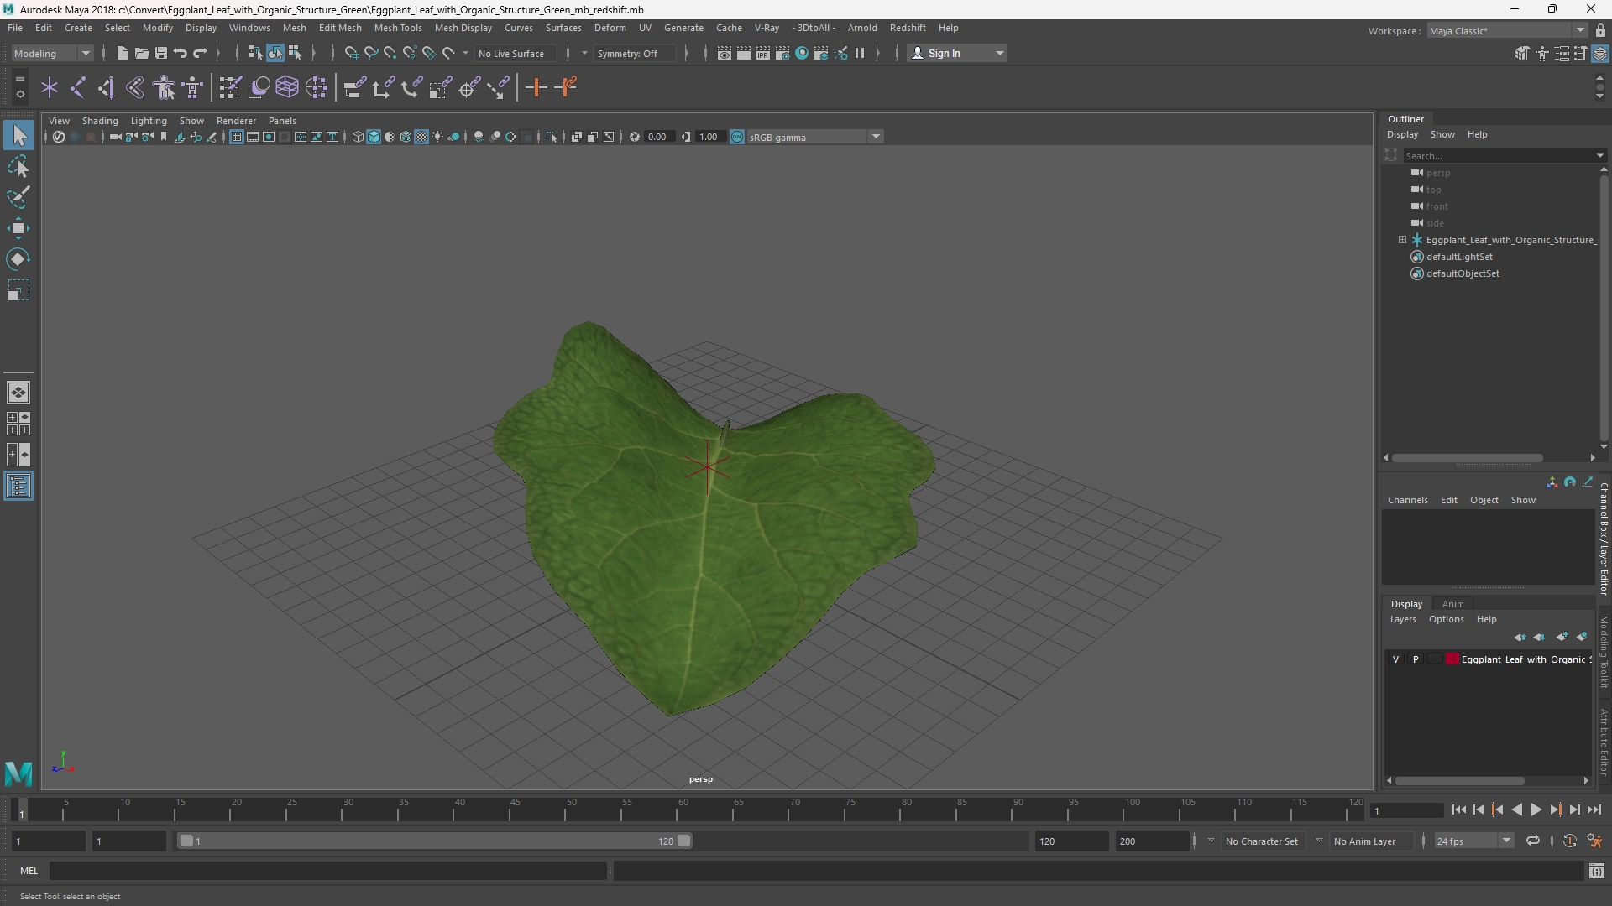The width and height of the screenshot is (1612, 906).
Task: Click the Open Scene folder icon
Action: pos(141,53)
